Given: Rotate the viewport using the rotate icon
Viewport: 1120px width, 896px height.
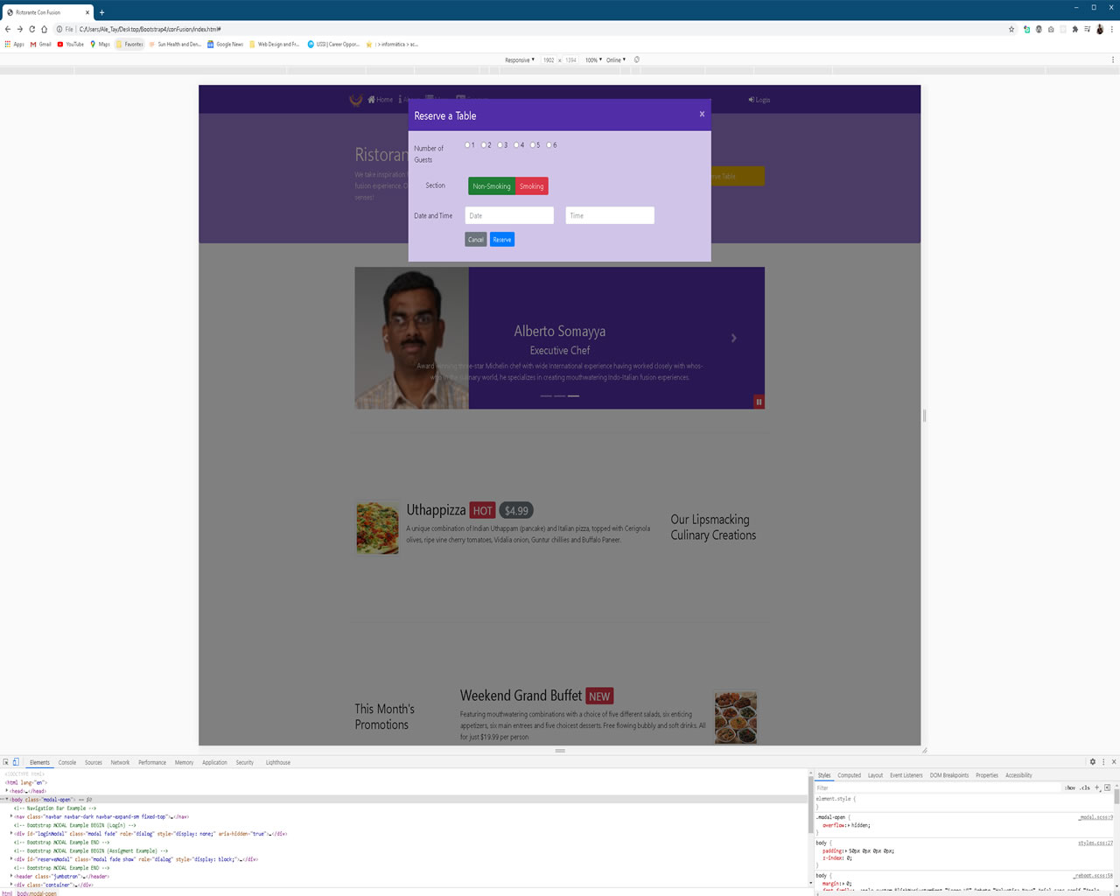Looking at the screenshot, I should (x=636, y=59).
